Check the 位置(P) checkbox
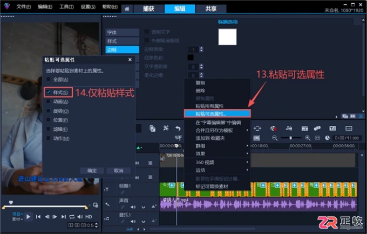The image size is (367, 234). click(49, 120)
